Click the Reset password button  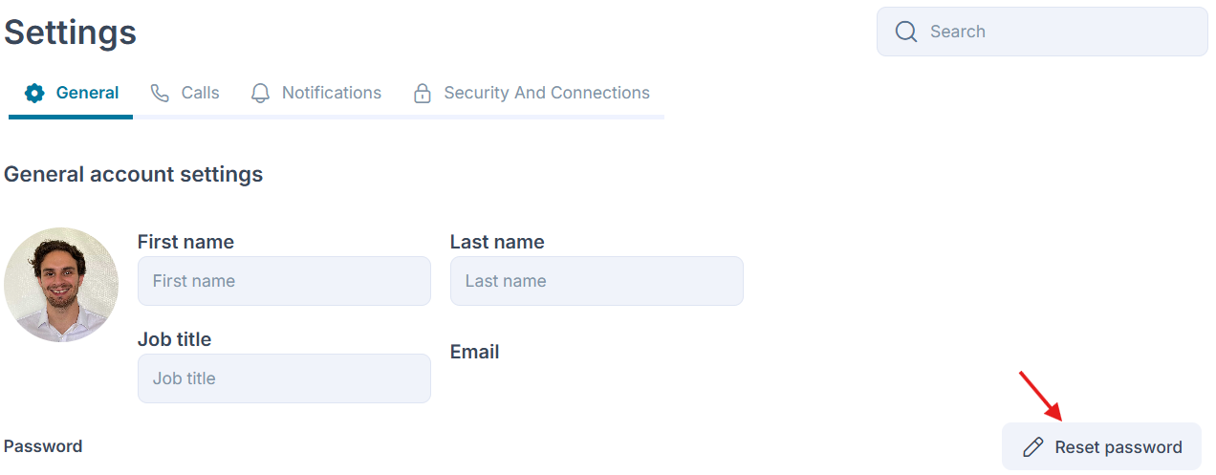coord(1101,447)
